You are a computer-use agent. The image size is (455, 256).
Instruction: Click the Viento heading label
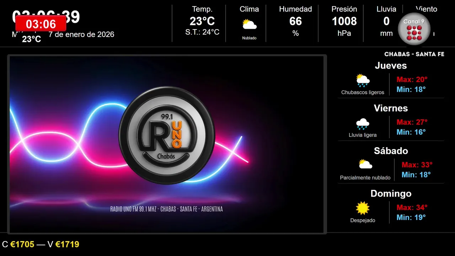click(427, 9)
